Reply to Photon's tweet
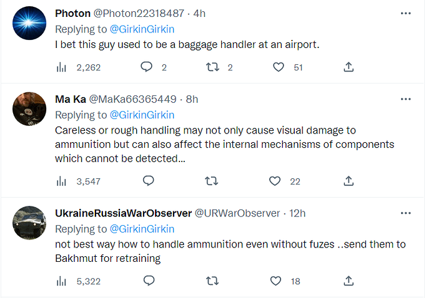 pos(146,67)
